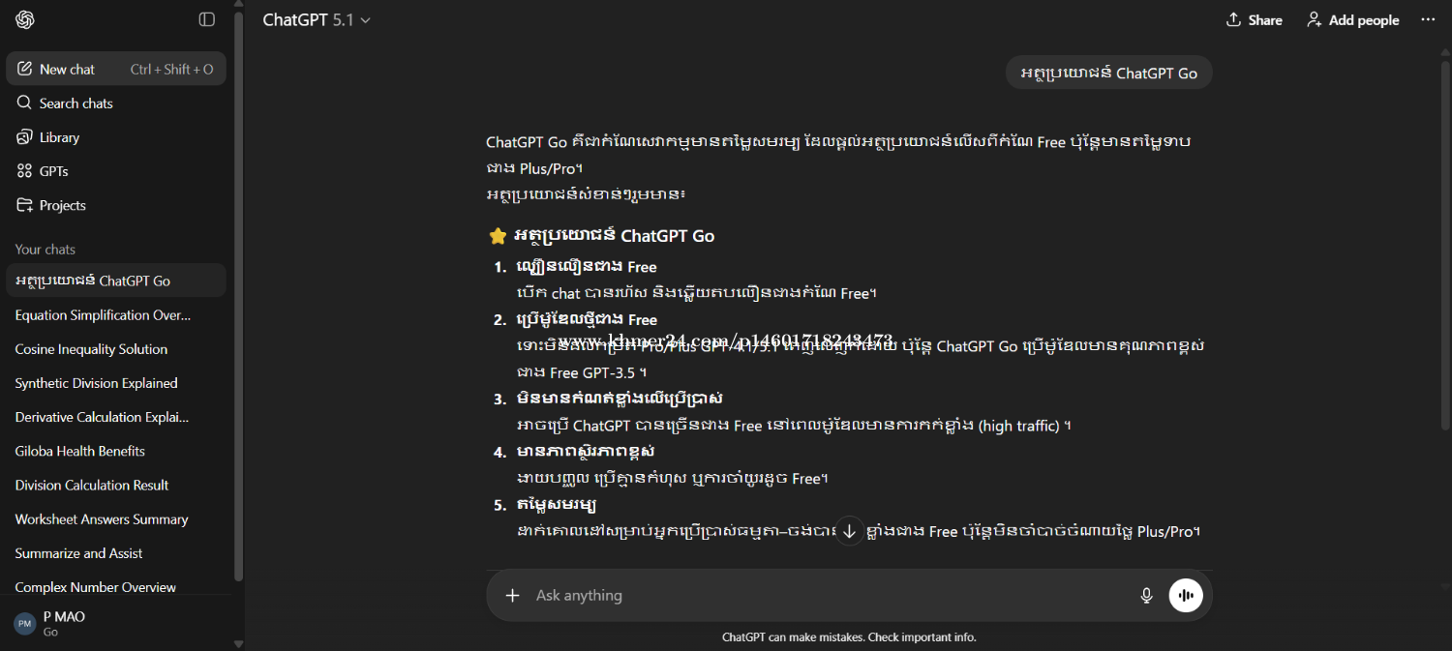Screen dimensions: 1452x651
Task: Collapse the sidebar with the panel toggle
Action: click(206, 19)
